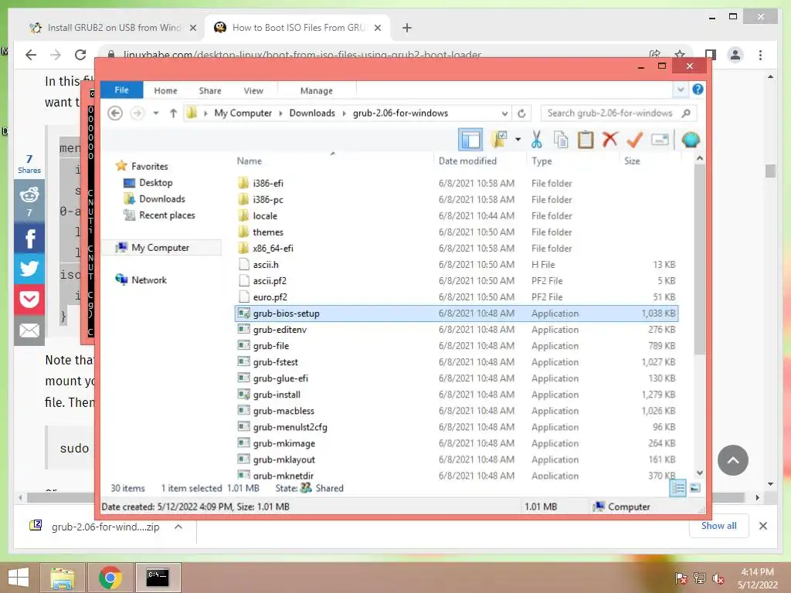Image resolution: width=791 pixels, height=593 pixels.
Task: Click the red X Delete icon
Action: (x=610, y=139)
